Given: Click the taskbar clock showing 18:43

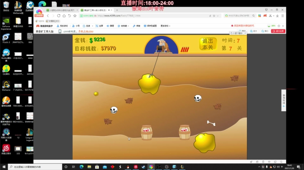Looking at the screenshot, I should [289, 167].
